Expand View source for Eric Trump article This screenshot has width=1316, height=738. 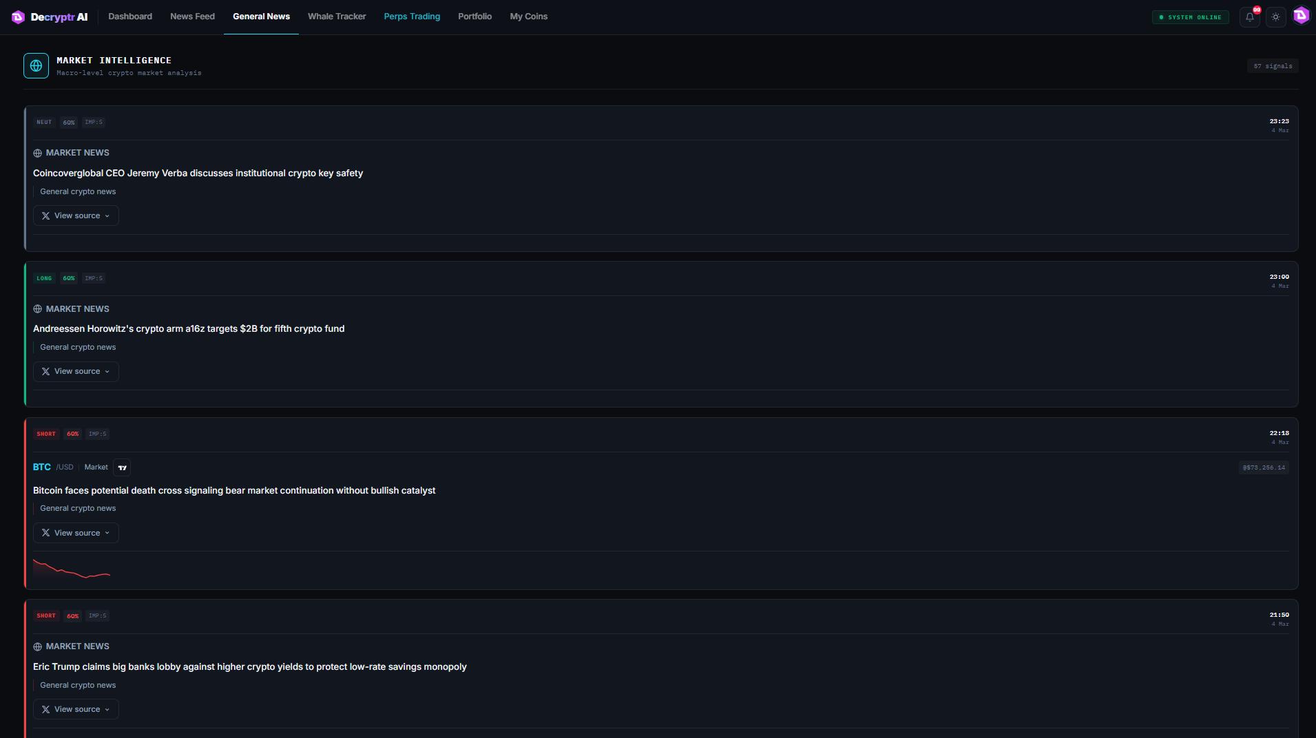[76, 709]
